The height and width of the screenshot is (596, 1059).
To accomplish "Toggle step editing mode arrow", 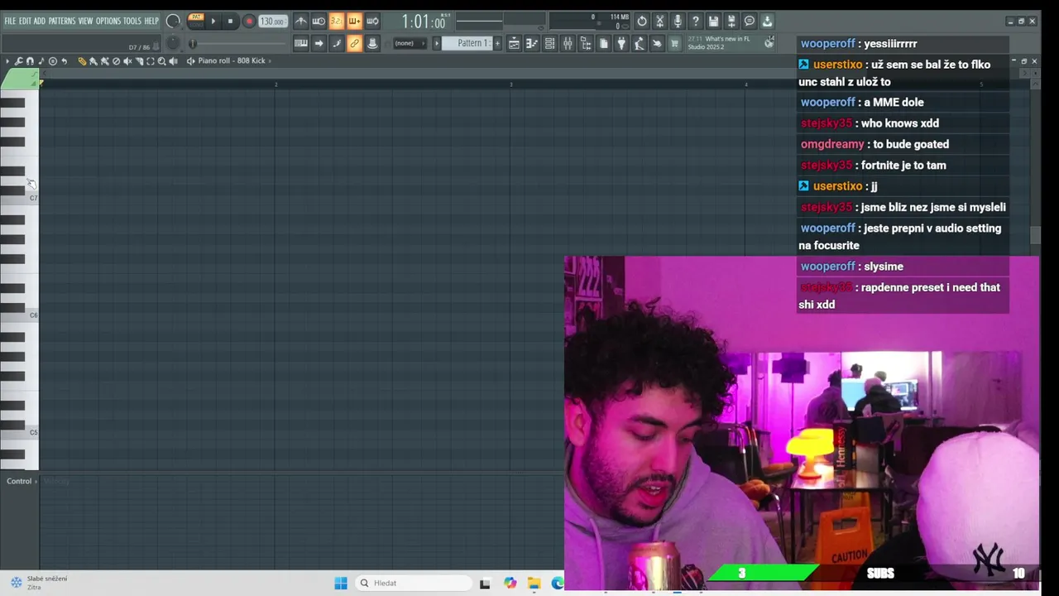I will [x=319, y=44].
